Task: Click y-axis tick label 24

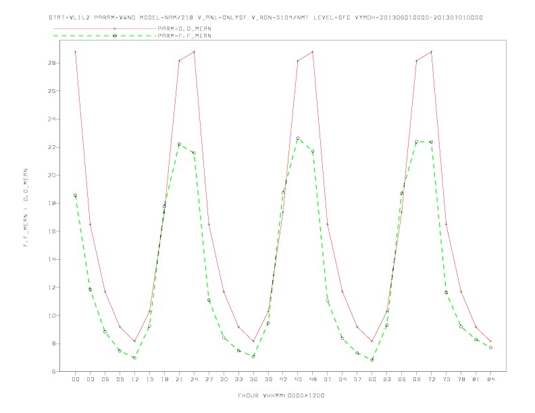Action: point(52,119)
